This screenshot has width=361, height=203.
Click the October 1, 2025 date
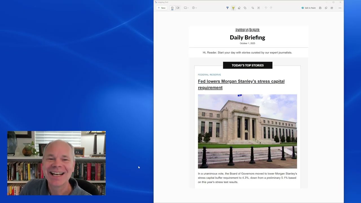click(x=247, y=43)
